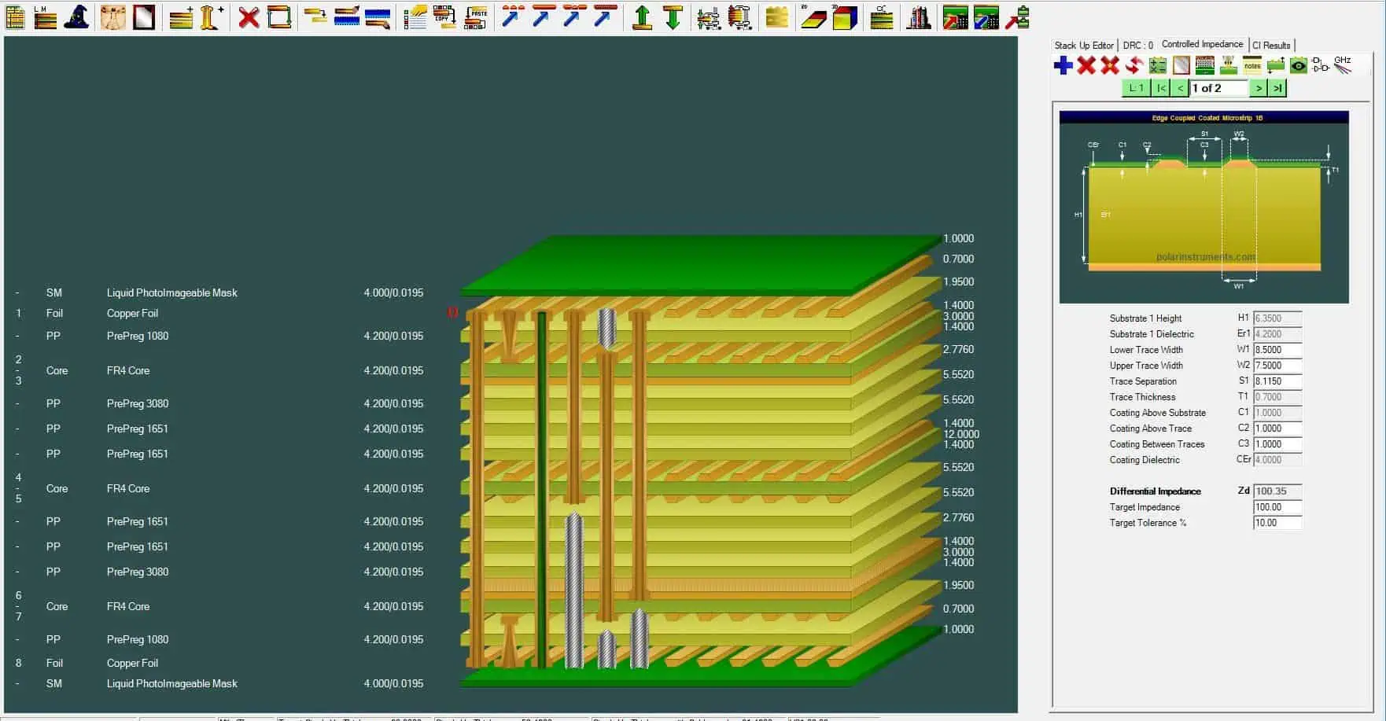Click the yellow notes icon
This screenshot has height=721, width=1386.
coord(1251,65)
